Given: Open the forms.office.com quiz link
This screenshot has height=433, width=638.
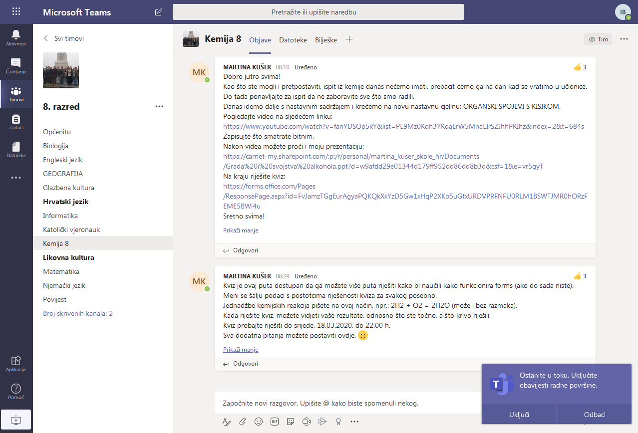Looking at the screenshot, I should click(405, 196).
